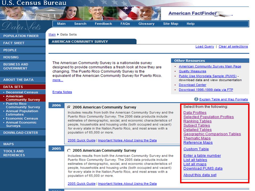This screenshot has width=255, height=191.
Task: Open Public Use Microdata Sample (PUMS) link
Action: [x=208, y=76]
